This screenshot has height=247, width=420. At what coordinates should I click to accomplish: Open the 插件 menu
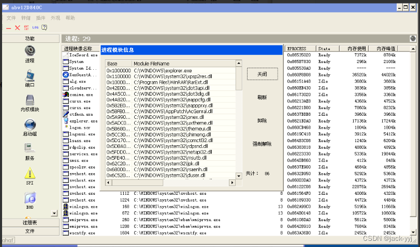point(41,18)
